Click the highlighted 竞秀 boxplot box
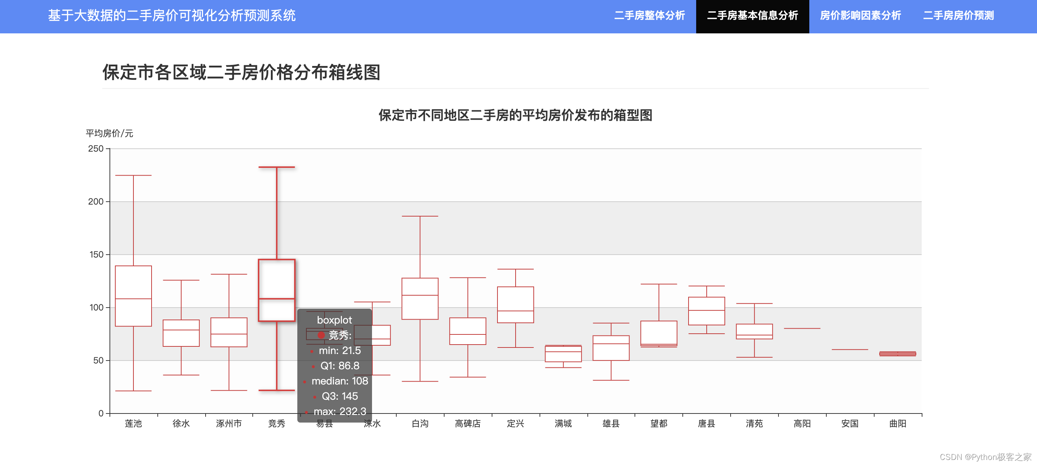This screenshot has height=465, width=1037. point(277,290)
